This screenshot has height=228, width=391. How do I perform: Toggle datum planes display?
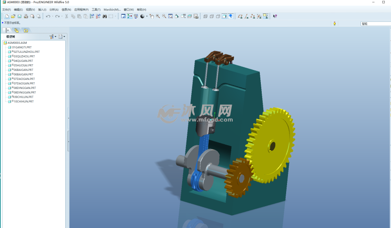click(240, 16)
